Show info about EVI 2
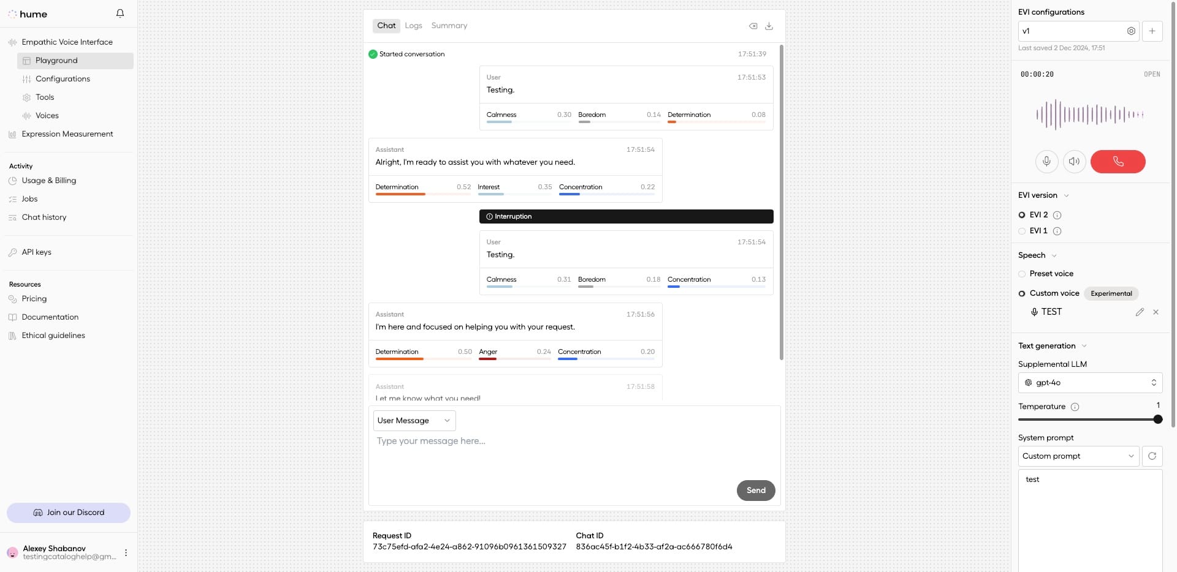1177x572 pixels. tap(1057, 215)
